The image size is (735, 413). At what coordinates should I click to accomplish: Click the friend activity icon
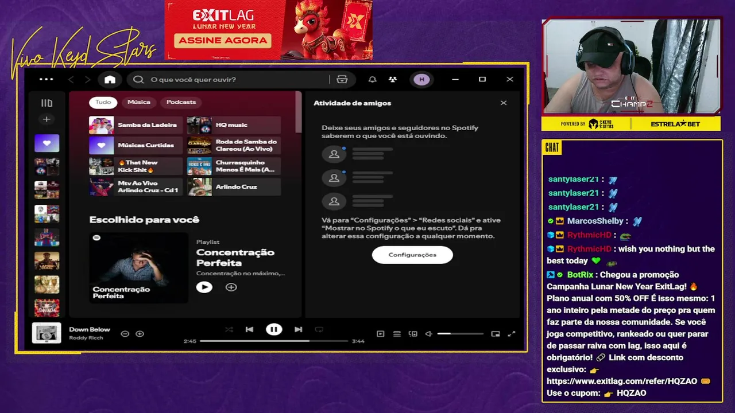tap(393, 79)
